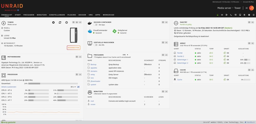Open the Freigaben menu tab
Screen dimensions: 256x124
click(x=29, y=15)
